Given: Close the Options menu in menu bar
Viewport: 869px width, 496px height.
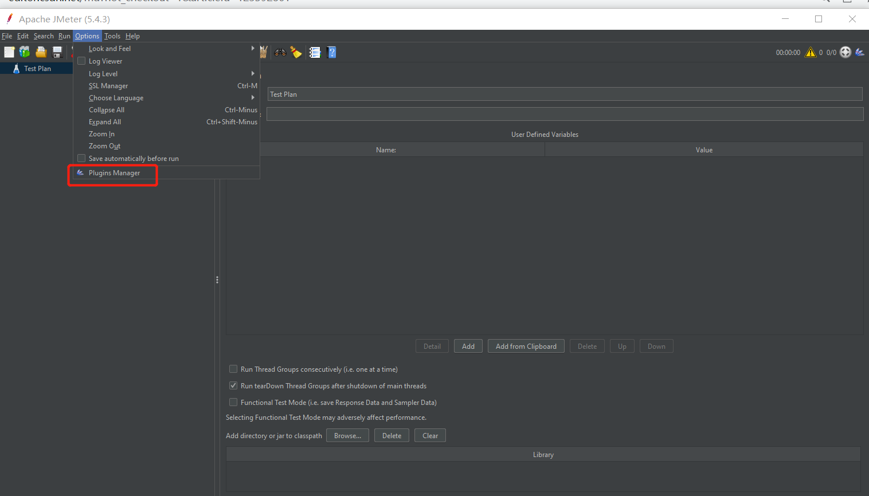Looking at the screenshot, I should [x=87, y=36].
